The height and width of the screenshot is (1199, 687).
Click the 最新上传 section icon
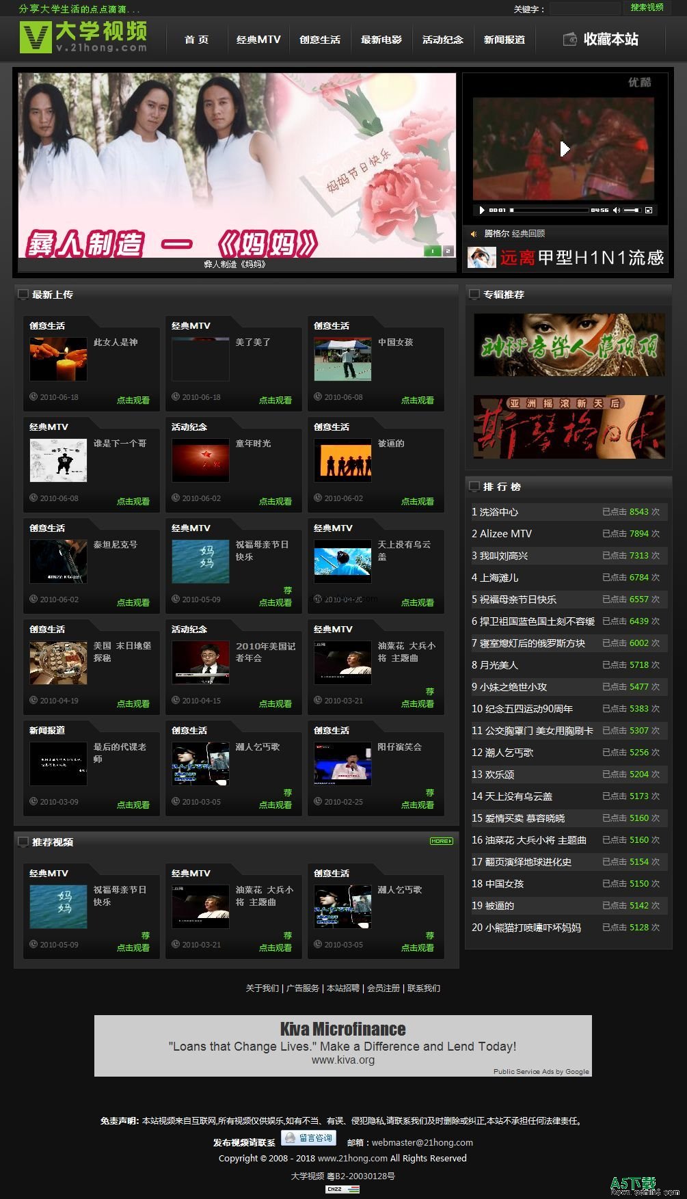[x=23, y=295]
